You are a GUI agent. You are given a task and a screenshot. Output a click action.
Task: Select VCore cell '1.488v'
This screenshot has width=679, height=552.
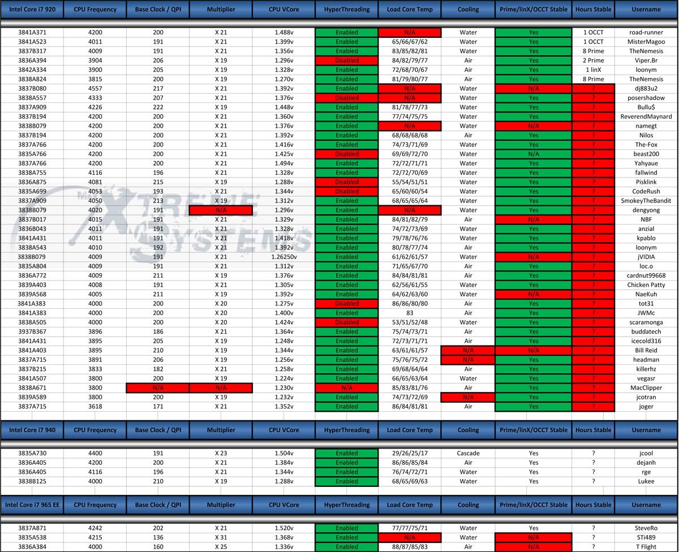pos(283,32)
